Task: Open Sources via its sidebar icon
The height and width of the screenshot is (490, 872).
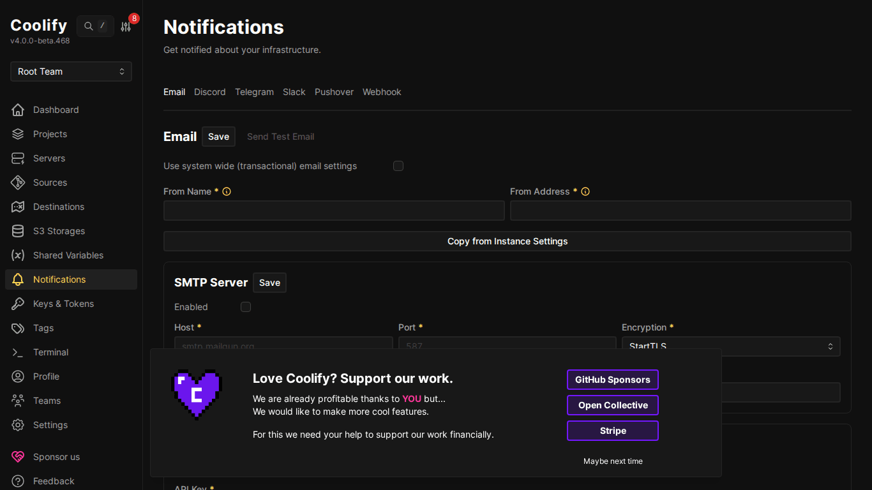Action: tap(18, 182)
